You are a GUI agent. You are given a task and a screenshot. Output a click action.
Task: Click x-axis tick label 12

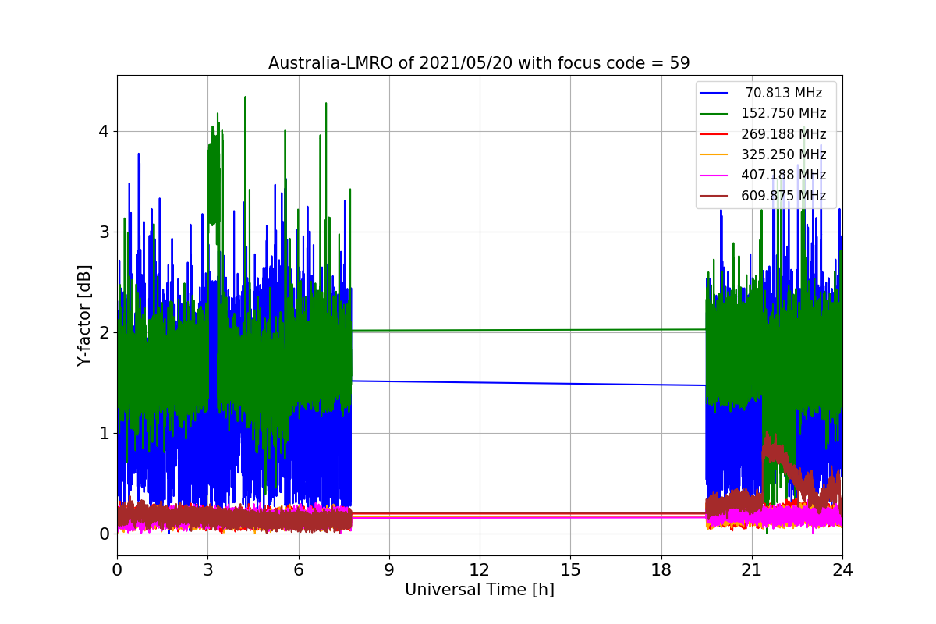coord(480,570)
